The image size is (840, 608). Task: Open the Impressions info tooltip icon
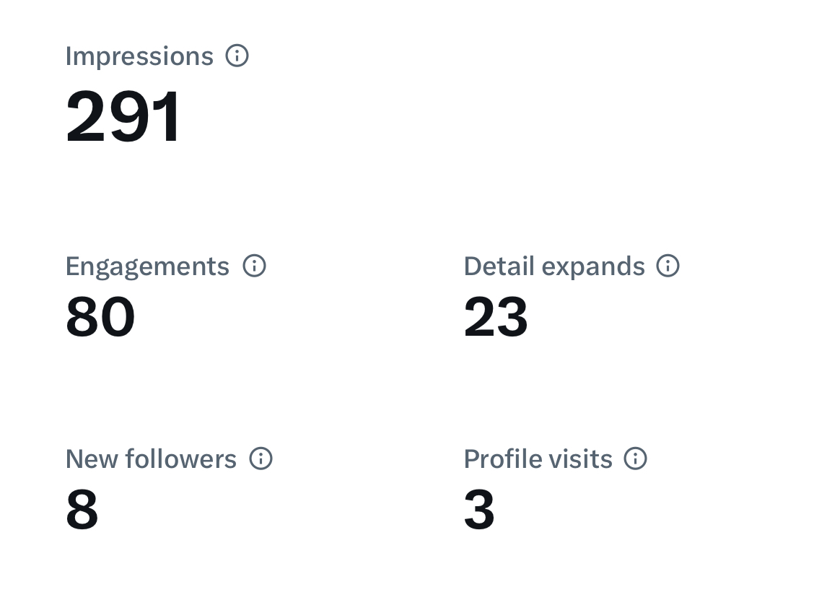point(237,55)
